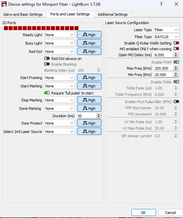Screen dimensions: 183x218
Task: Switch to Galvo and Basic Settings tab
Action: click(23, 14)
